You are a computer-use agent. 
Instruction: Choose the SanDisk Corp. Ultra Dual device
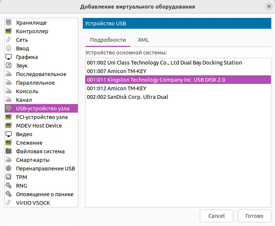click(127, 97)
